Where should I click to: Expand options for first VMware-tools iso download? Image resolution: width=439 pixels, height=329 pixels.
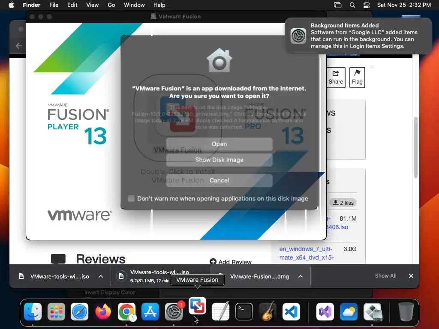(101, 276)
